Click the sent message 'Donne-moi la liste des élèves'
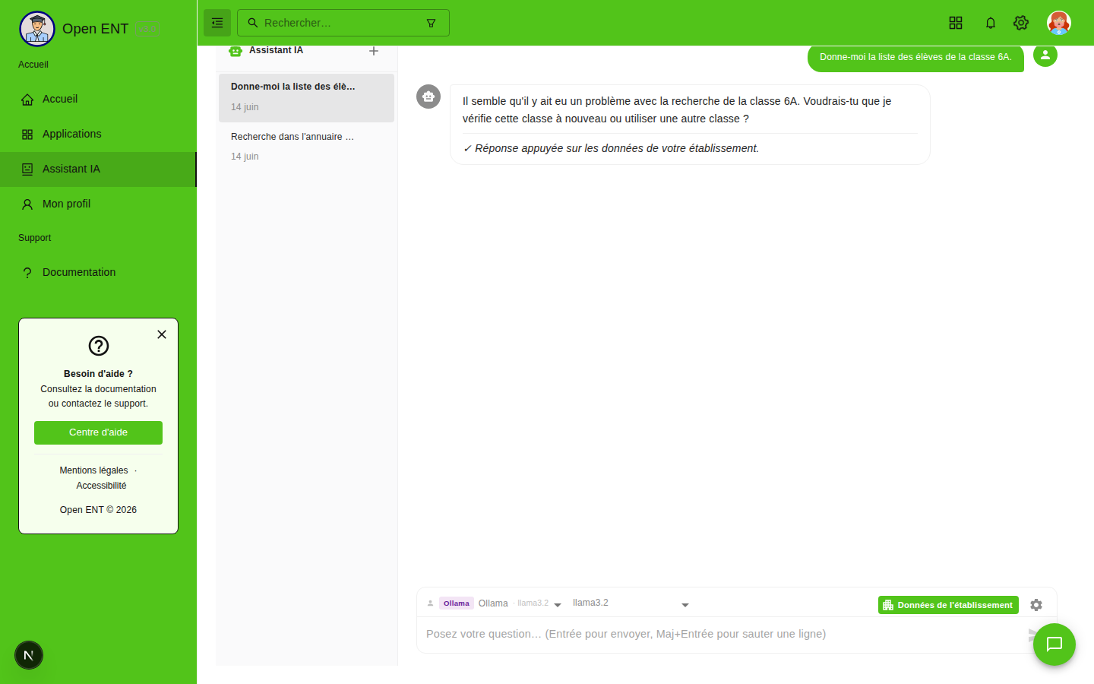The image size is (1094, 684). click(915, 57)
